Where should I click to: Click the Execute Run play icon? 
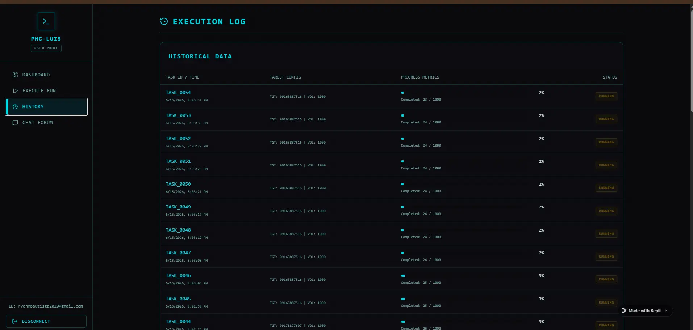(15, 91)
